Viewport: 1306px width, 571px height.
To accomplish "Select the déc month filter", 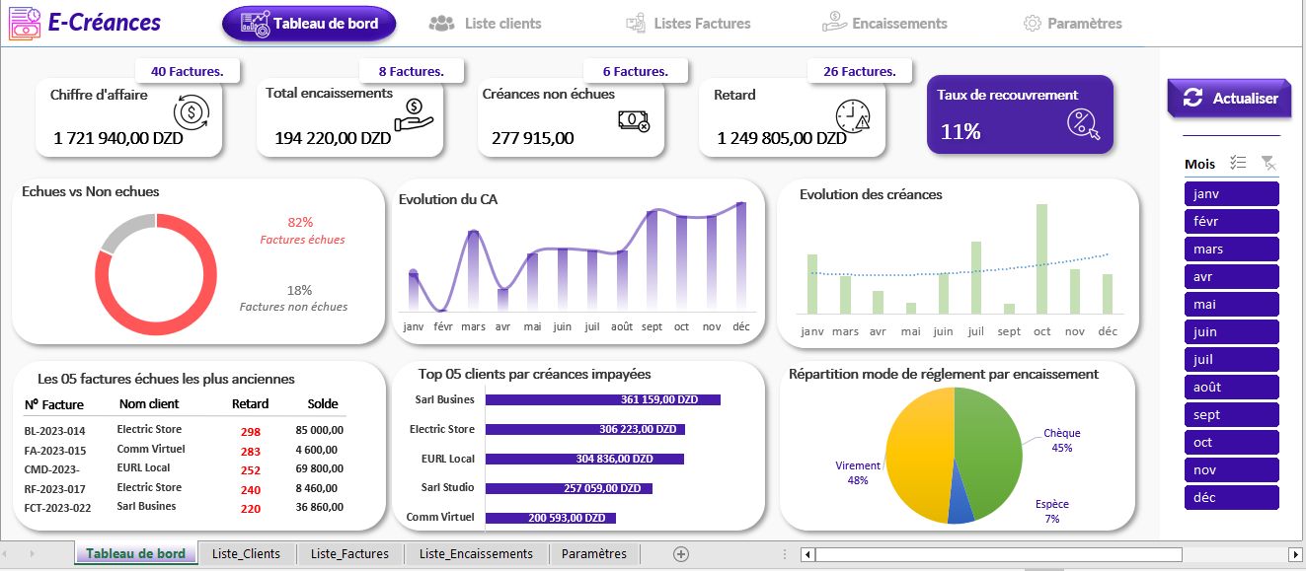I will (1231, 498).
